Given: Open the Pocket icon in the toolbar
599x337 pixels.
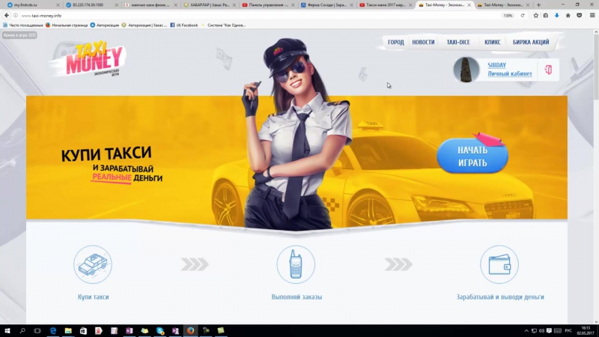Looking at the screenshot, I should click(579, 16).
